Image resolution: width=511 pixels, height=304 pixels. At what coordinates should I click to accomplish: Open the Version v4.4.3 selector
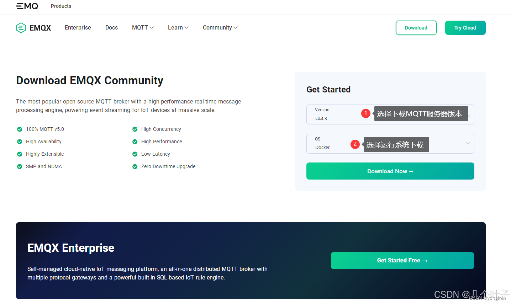390,114
